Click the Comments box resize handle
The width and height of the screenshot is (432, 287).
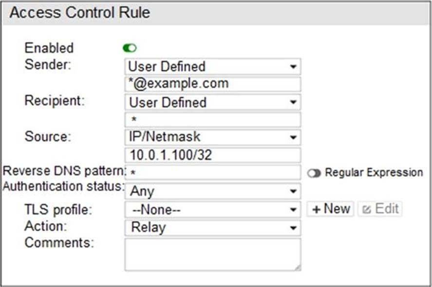coord(298,268)
